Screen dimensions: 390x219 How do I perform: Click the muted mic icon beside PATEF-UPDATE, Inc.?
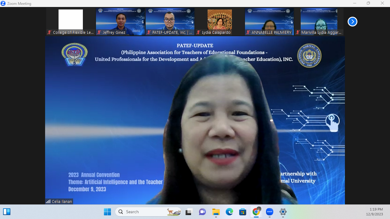click(x=149, y=32)
